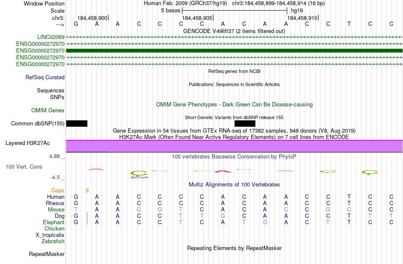Click the LINC02069 gene track label
The height and width of the screenshot is (264, 403).
[x=50, y=37]
